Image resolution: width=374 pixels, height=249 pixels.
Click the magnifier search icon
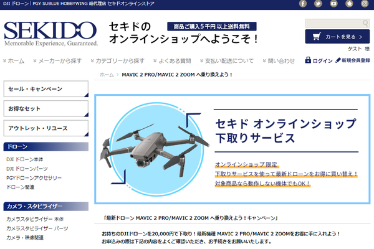point(365,23)
